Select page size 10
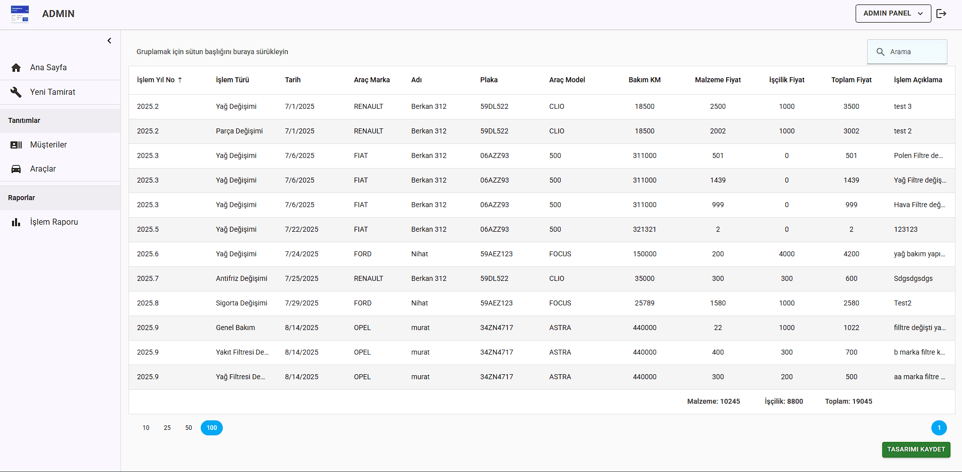962x472 pixels. tap(146, 428)
